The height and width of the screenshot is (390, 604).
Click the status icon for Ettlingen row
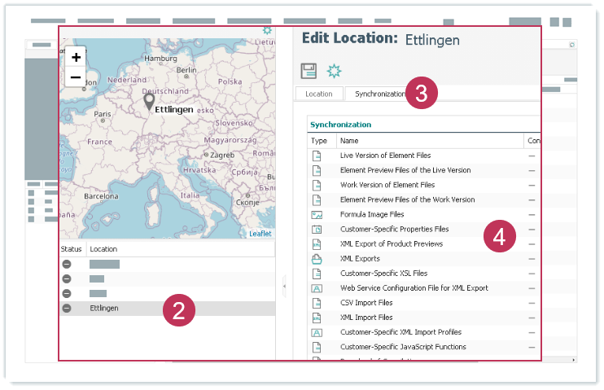[67, 309]
